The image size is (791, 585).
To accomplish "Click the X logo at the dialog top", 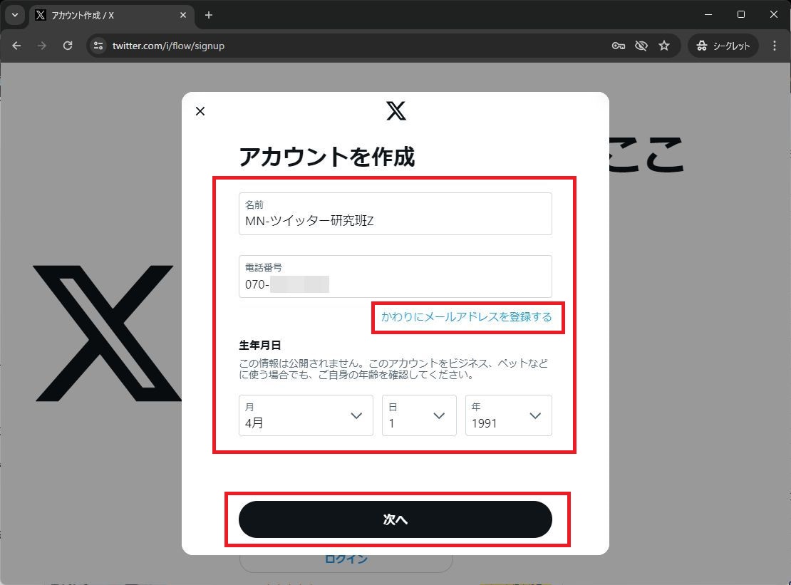I will pos(395,110).
